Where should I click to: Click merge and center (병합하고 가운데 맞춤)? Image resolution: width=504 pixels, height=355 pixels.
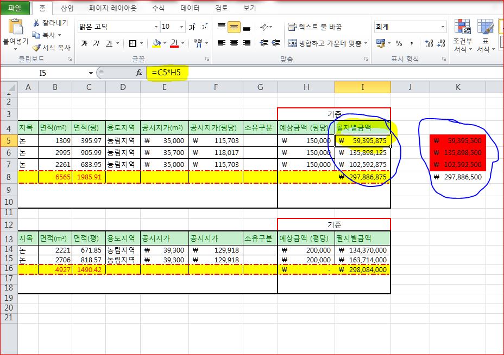coord(328,43)
